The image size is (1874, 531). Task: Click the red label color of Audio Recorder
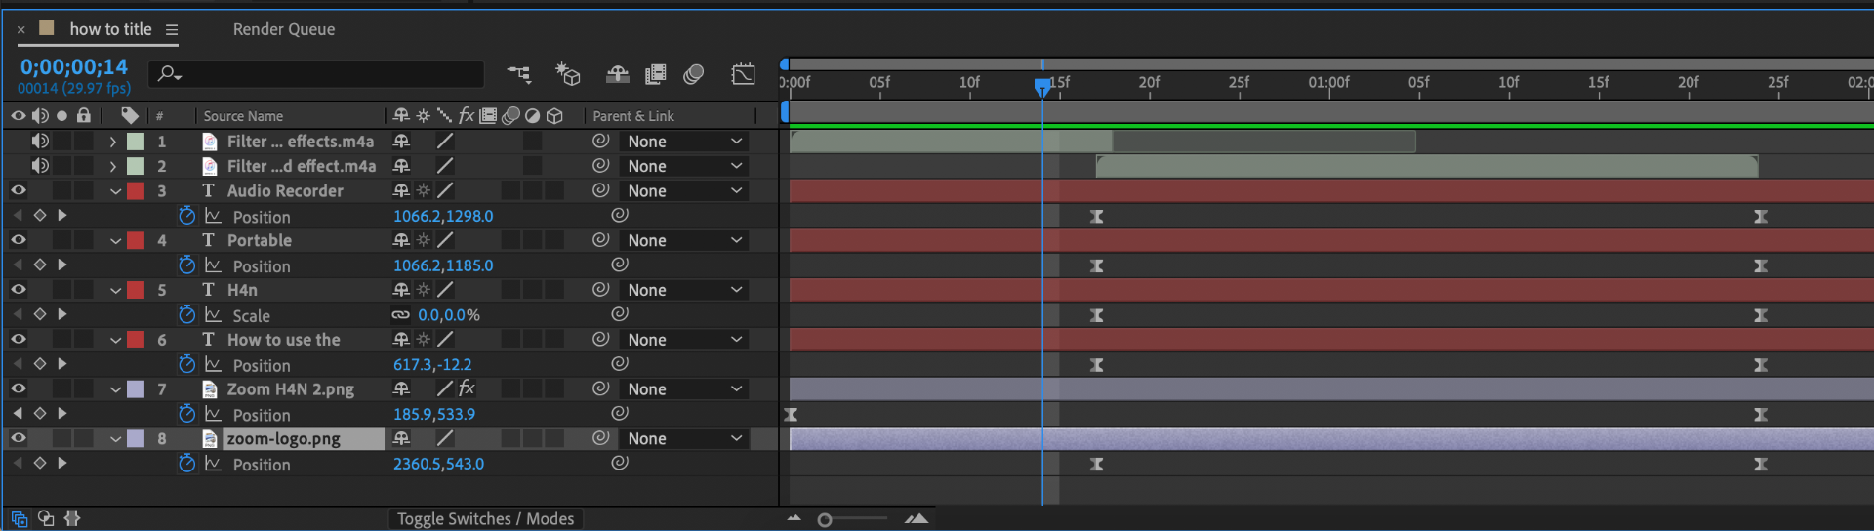(136, 191)
